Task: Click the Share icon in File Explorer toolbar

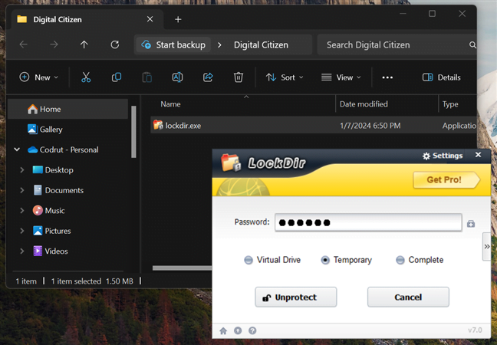Action: coord(208,77)
